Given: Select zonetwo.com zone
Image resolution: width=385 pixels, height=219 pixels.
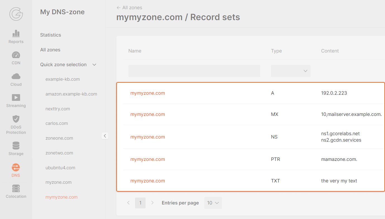Looking at the screenshot, I should [x=59, y=153].
